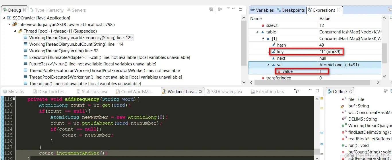392x160 pixels.
Task: Click the thread-group icon in Debug toolbar
Action: pos(220,9)
